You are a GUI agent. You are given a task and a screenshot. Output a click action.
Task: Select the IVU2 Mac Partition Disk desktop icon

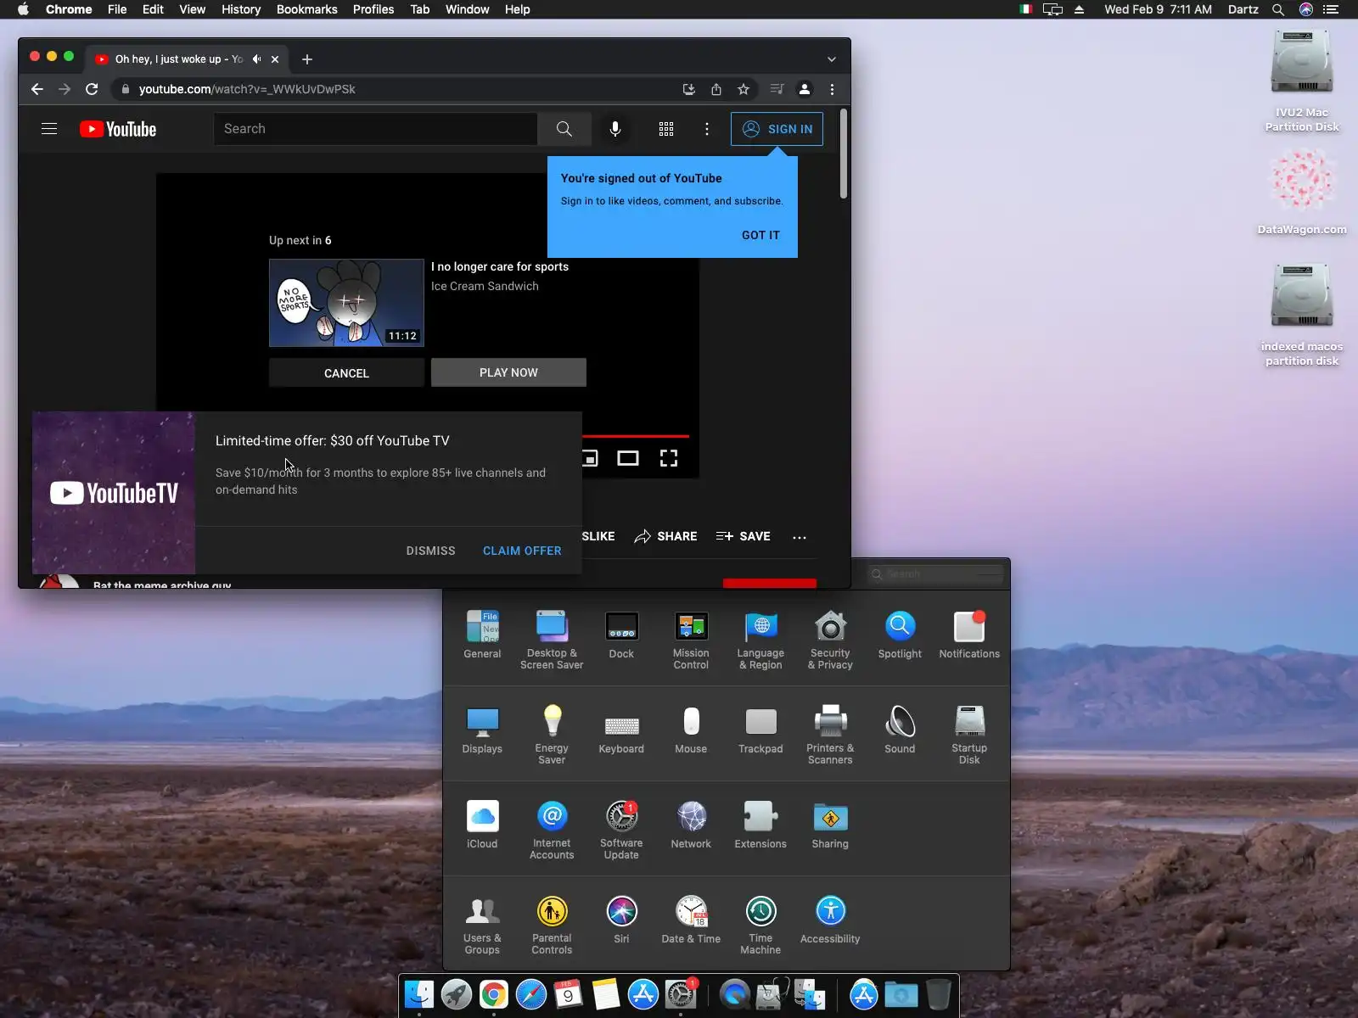(x=1302, y=81)
